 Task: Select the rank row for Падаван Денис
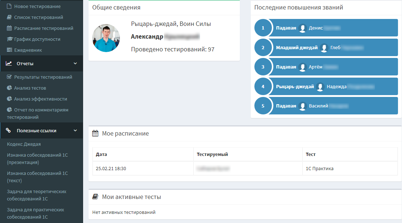pyautogui.click(x=332, y=28)
